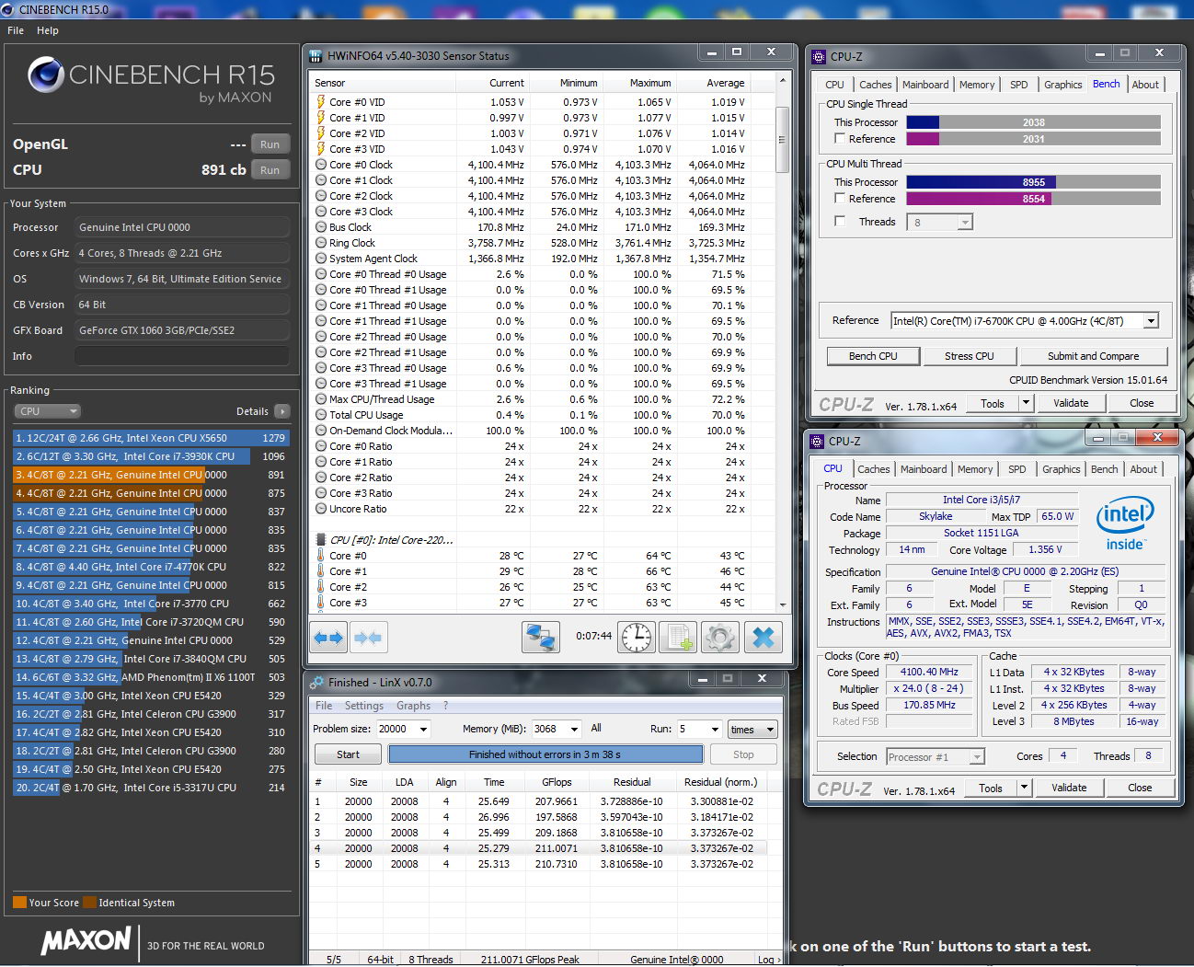Image resolution: width=1194 pixels, height=967 pixels.
Task: Tick the Reference checkbox under CPU Single Thread
Action: pos(840,139)
